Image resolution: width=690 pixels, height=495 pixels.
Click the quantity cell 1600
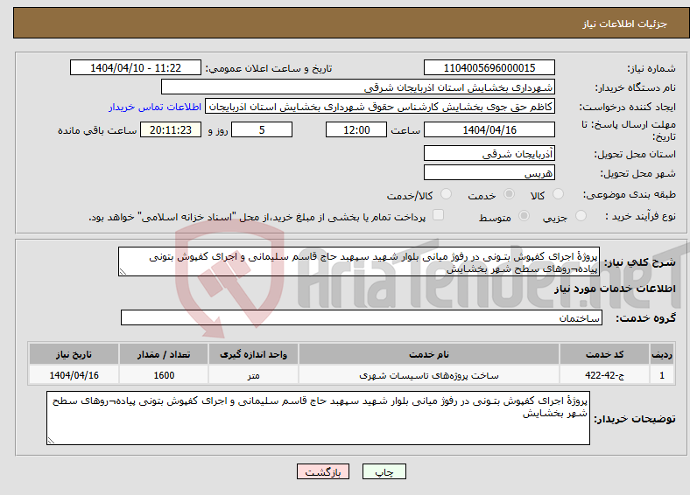164,375
